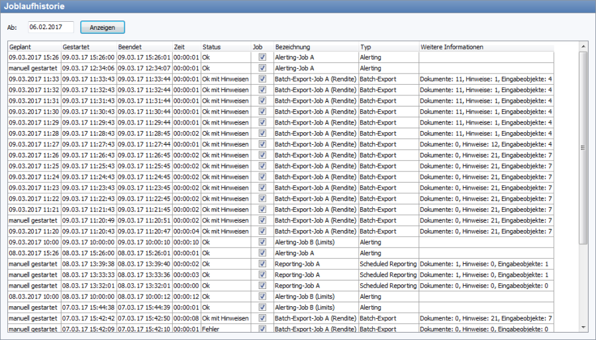Click the Weitere Informationen column header
The height and width of the screenshot is (340, 596).
pos(485,47)
